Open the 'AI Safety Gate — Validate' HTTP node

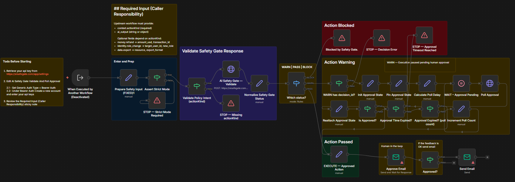point(231,69)
